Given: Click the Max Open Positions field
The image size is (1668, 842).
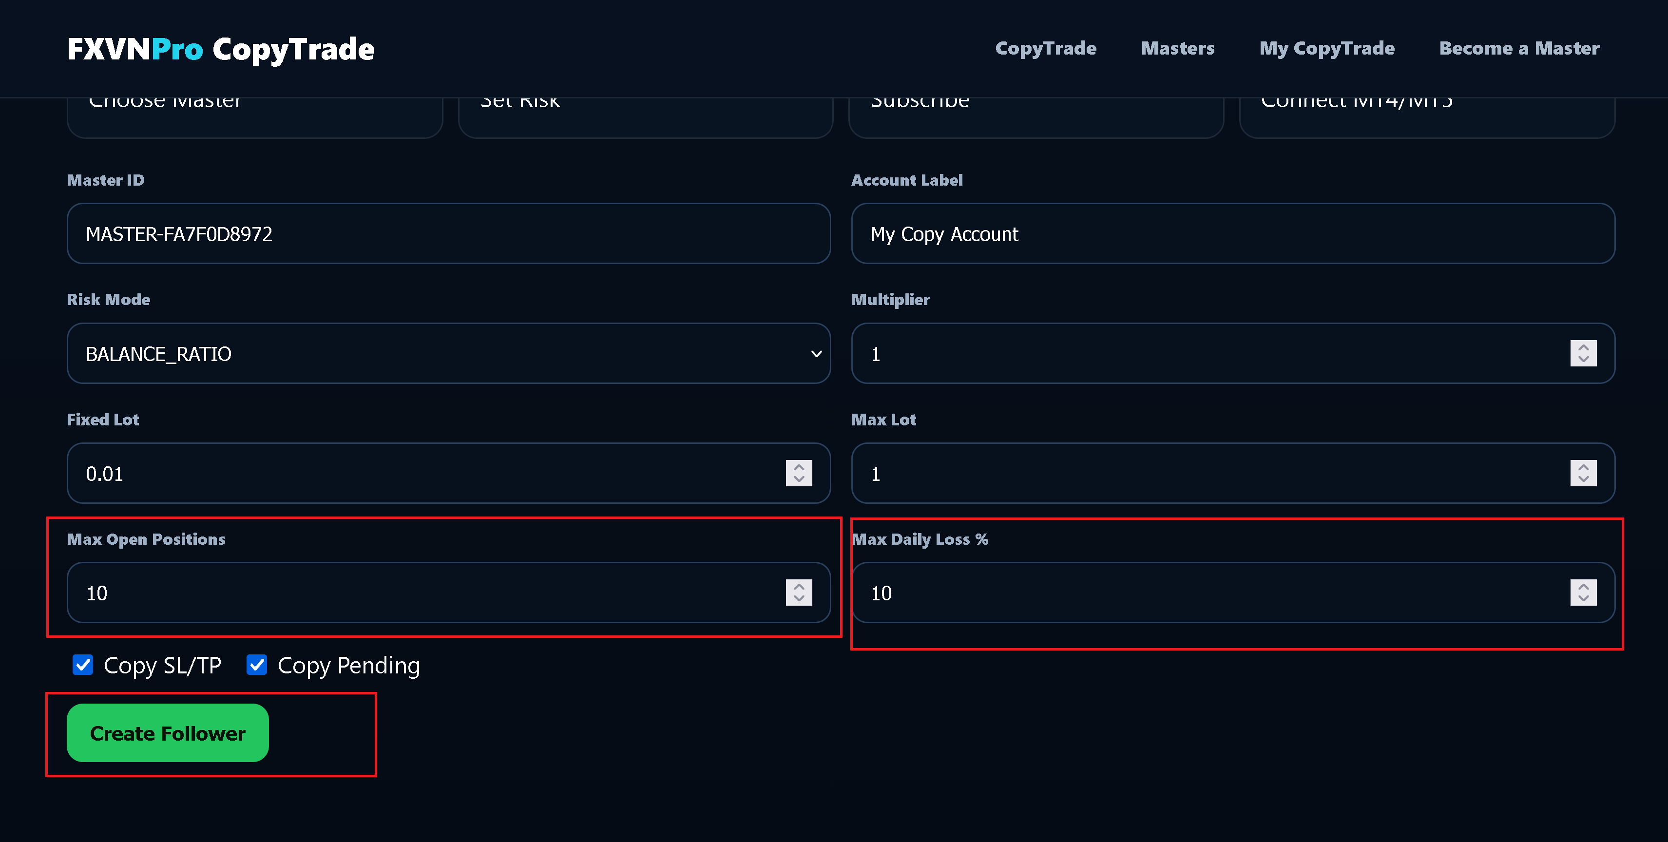Looking at the screenshot, I should pyautogui.click(x=448, y=592).
